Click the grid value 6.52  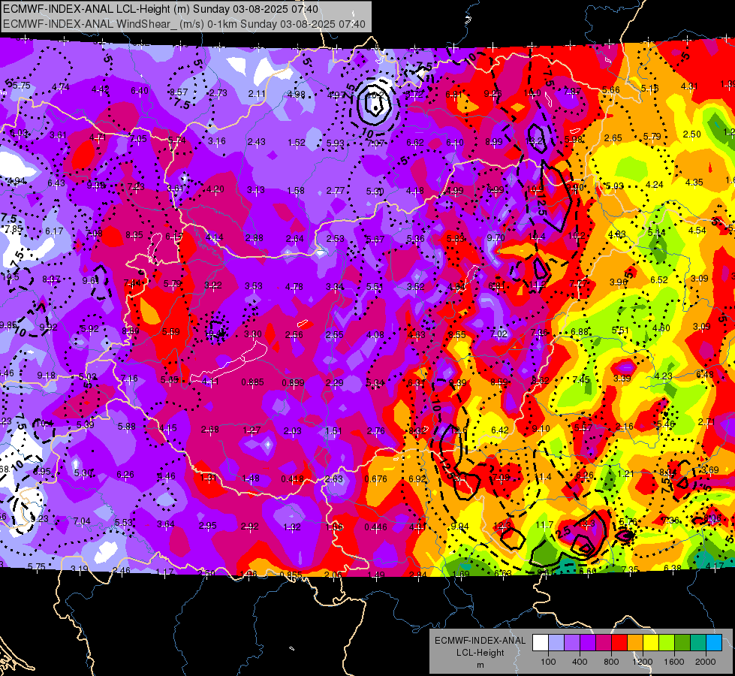coord(659,280)
